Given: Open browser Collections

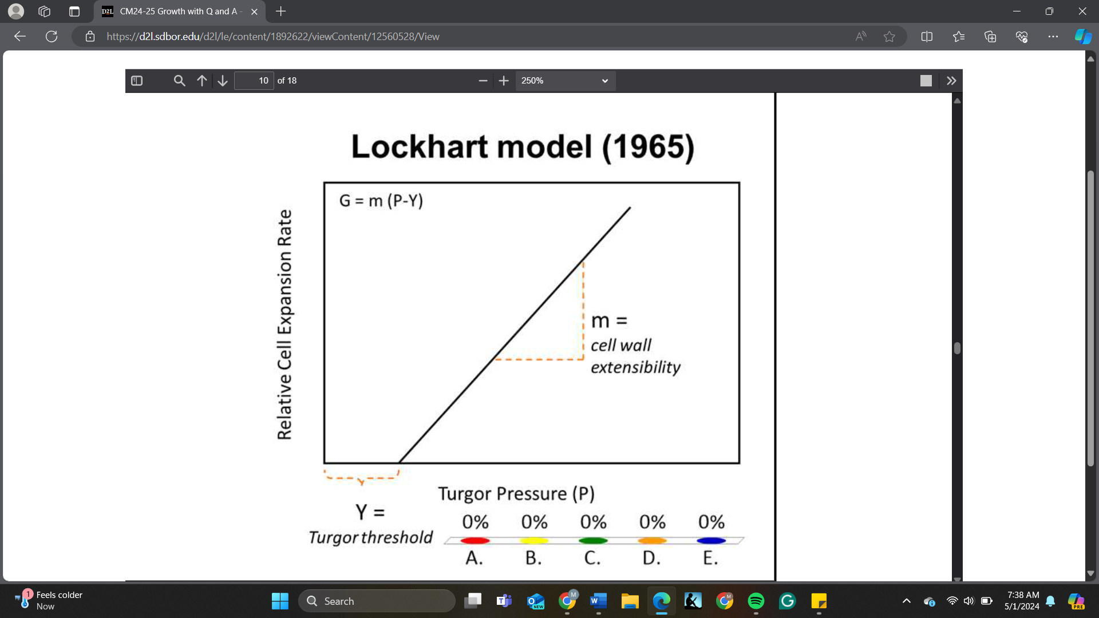Looking at the screenshot, I should tap(990, 37).
